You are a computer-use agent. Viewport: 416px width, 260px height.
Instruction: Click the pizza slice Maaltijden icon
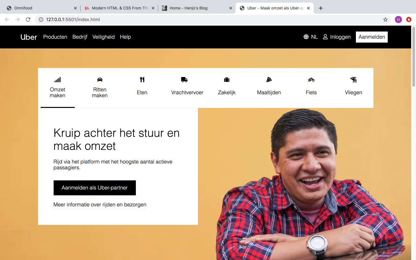coord(269,80)
